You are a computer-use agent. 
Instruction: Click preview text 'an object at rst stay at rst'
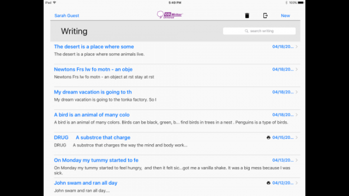pyautogui.click(x=129, y=77)
